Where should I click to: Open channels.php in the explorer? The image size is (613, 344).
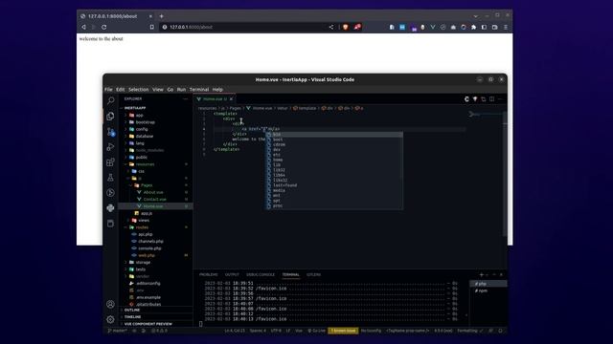151,242
